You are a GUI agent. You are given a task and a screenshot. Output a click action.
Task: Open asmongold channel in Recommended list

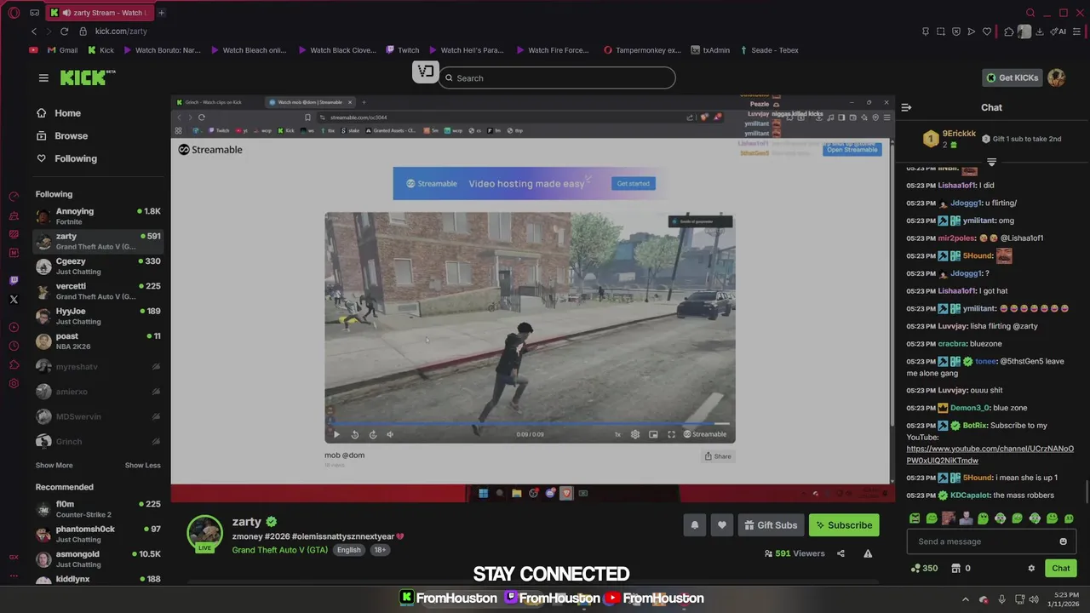pyautogui.click(x=98, y=559)
